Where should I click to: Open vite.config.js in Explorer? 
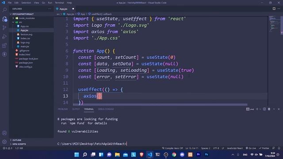(26, 67)
